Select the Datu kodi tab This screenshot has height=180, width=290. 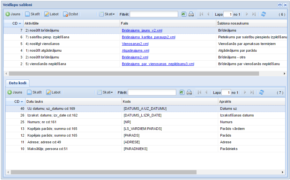[x=18, y=83]
